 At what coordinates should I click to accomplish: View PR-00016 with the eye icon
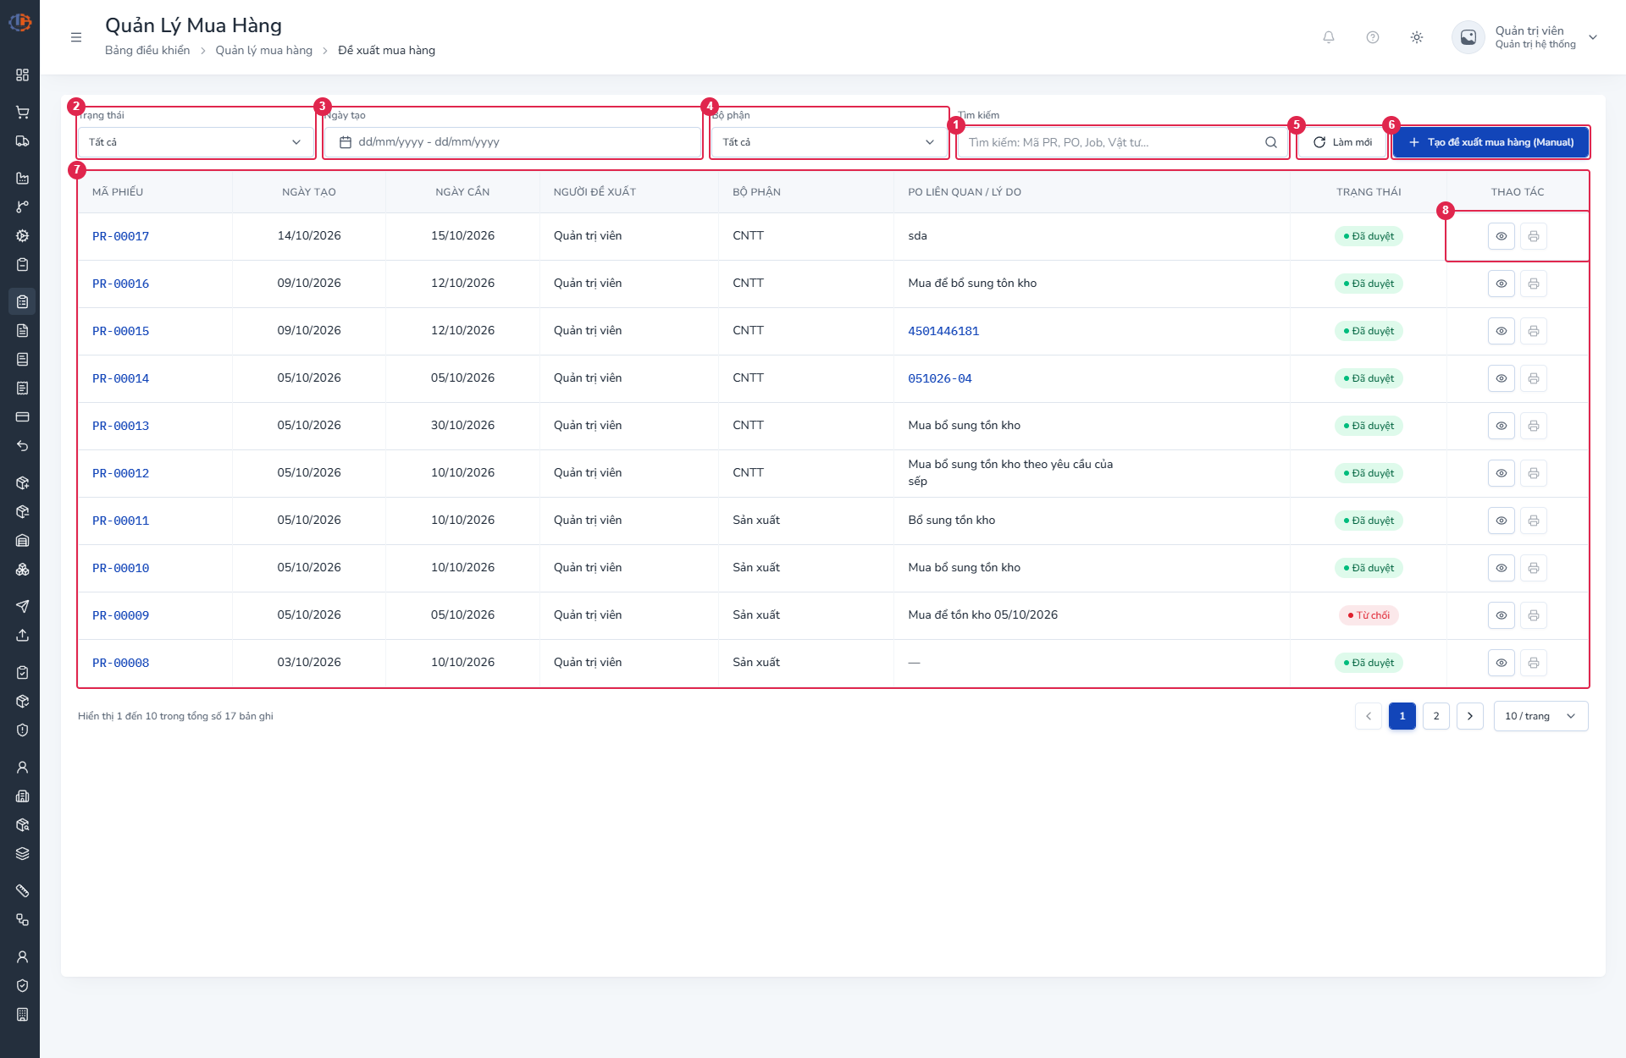(x=1502, y=284)
